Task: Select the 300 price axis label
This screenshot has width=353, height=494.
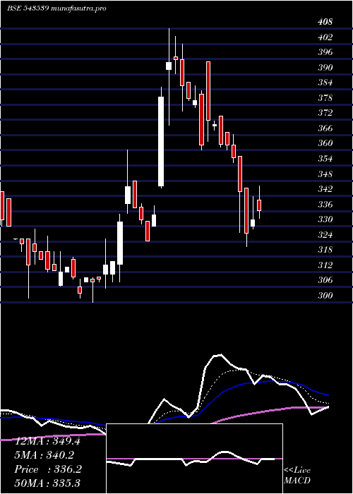Action: click(x=325, y=296)
